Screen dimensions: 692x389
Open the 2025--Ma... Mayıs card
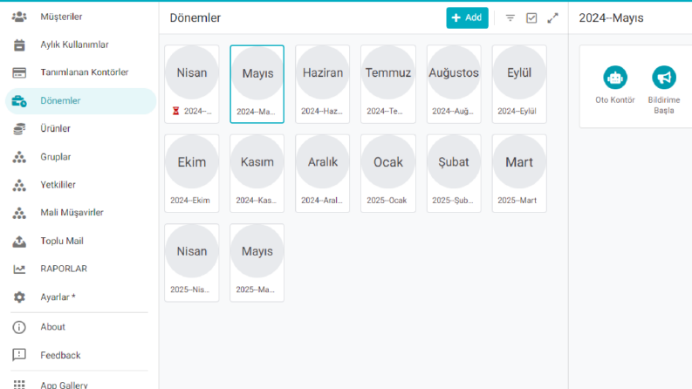(x=257, y=263)
